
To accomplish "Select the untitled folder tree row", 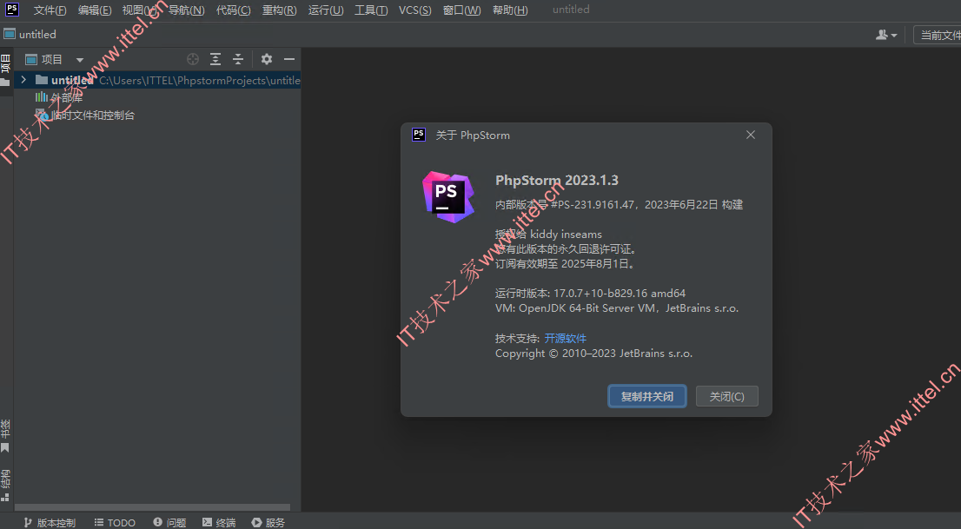I will pos(157,80).
